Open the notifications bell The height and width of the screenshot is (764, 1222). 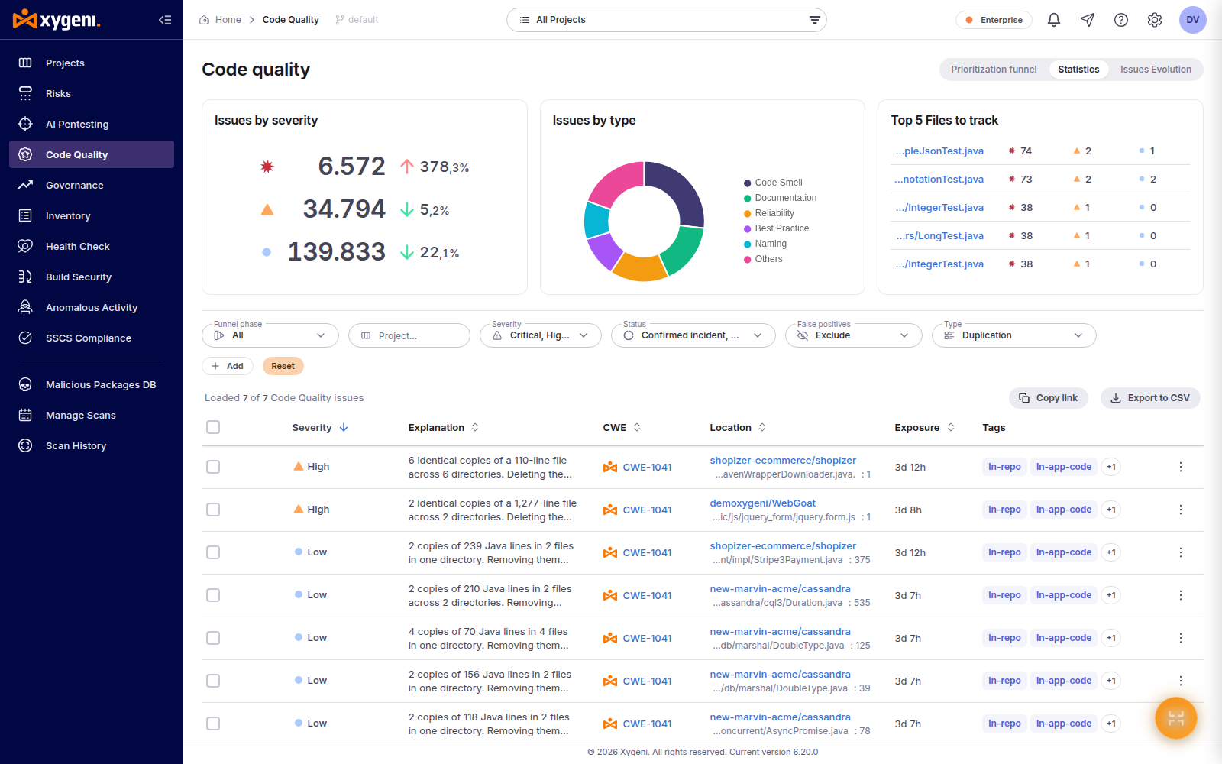[1054, 20]
